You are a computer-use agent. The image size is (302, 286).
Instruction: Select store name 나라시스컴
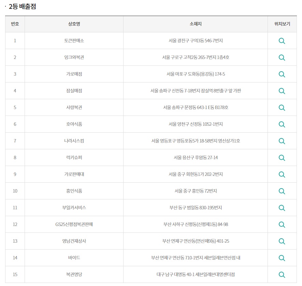[x=74, y=141]
